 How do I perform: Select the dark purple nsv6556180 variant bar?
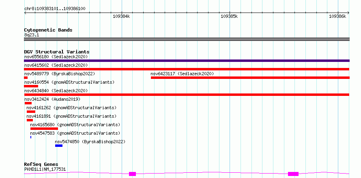187,61
